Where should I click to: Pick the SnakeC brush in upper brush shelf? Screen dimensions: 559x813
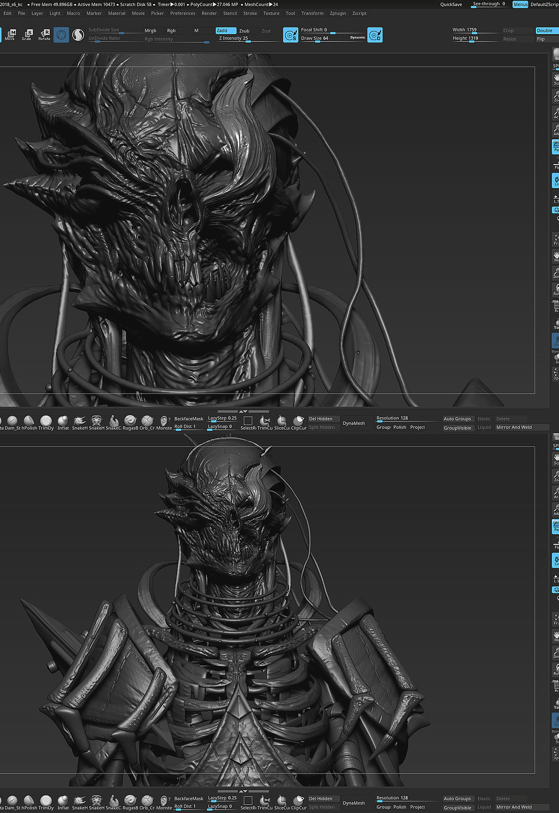click(113, 423)
